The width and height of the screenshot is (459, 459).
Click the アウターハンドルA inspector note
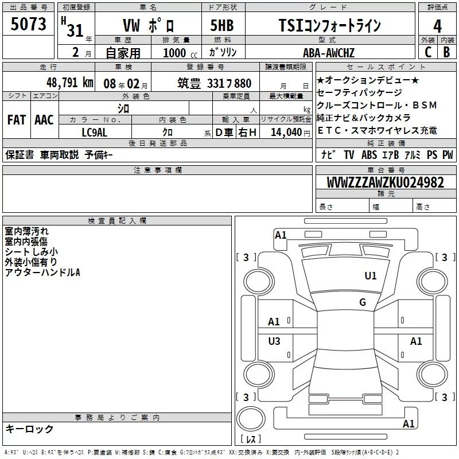click(x=42, y=272)
